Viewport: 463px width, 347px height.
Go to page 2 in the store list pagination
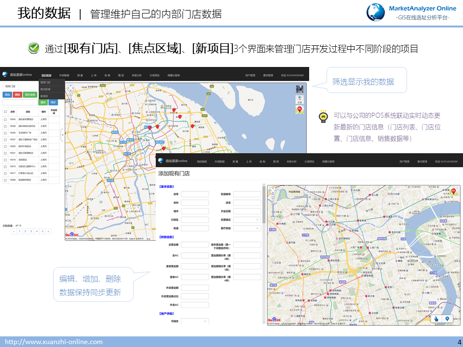(26, 231)
